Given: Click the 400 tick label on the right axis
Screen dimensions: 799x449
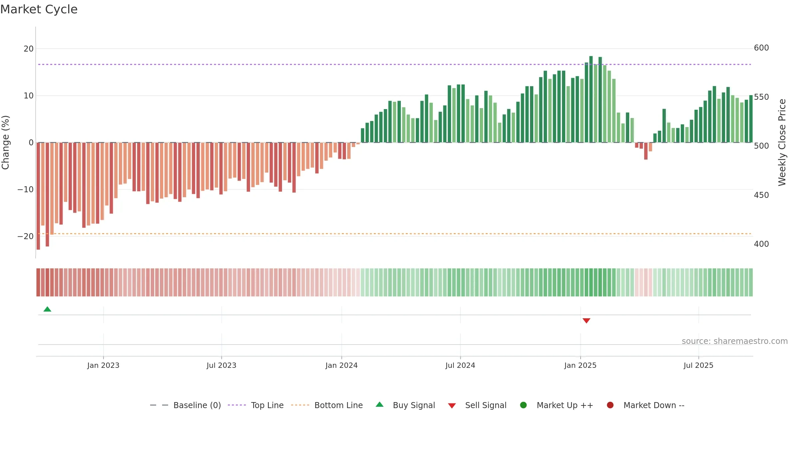Looking at the screenshot, I should (x=761, y=244).
